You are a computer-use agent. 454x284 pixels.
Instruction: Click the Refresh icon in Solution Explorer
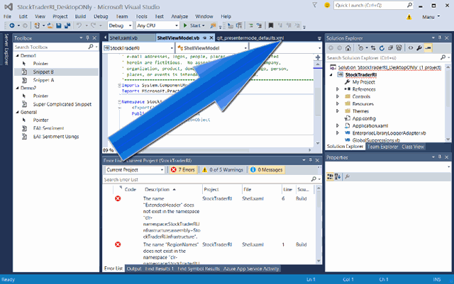pyautogui.click(x=382, y=48)
